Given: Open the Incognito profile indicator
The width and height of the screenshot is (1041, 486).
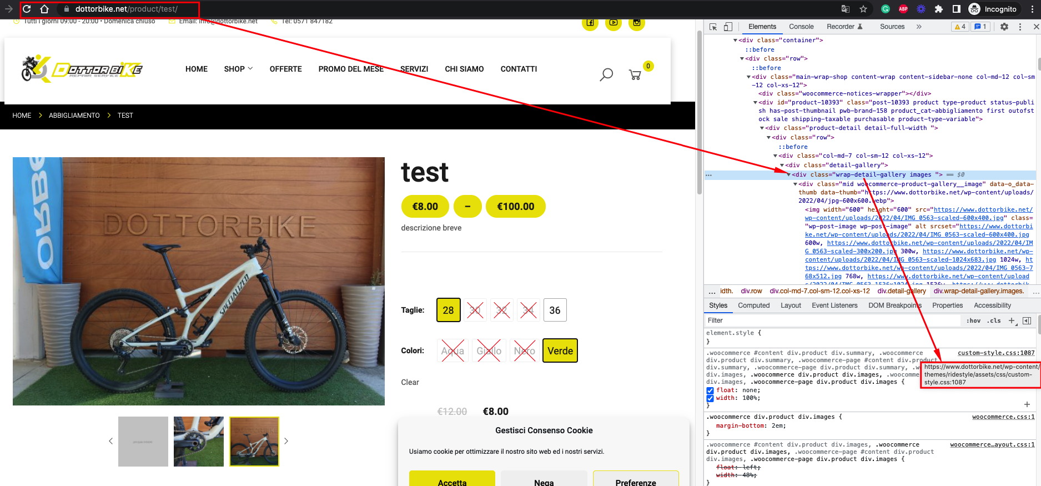Looking at the screenshot, I should (993, 9).
